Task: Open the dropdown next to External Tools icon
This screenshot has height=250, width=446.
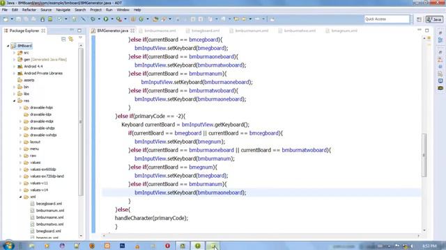Action: click(x=125, y=19)
